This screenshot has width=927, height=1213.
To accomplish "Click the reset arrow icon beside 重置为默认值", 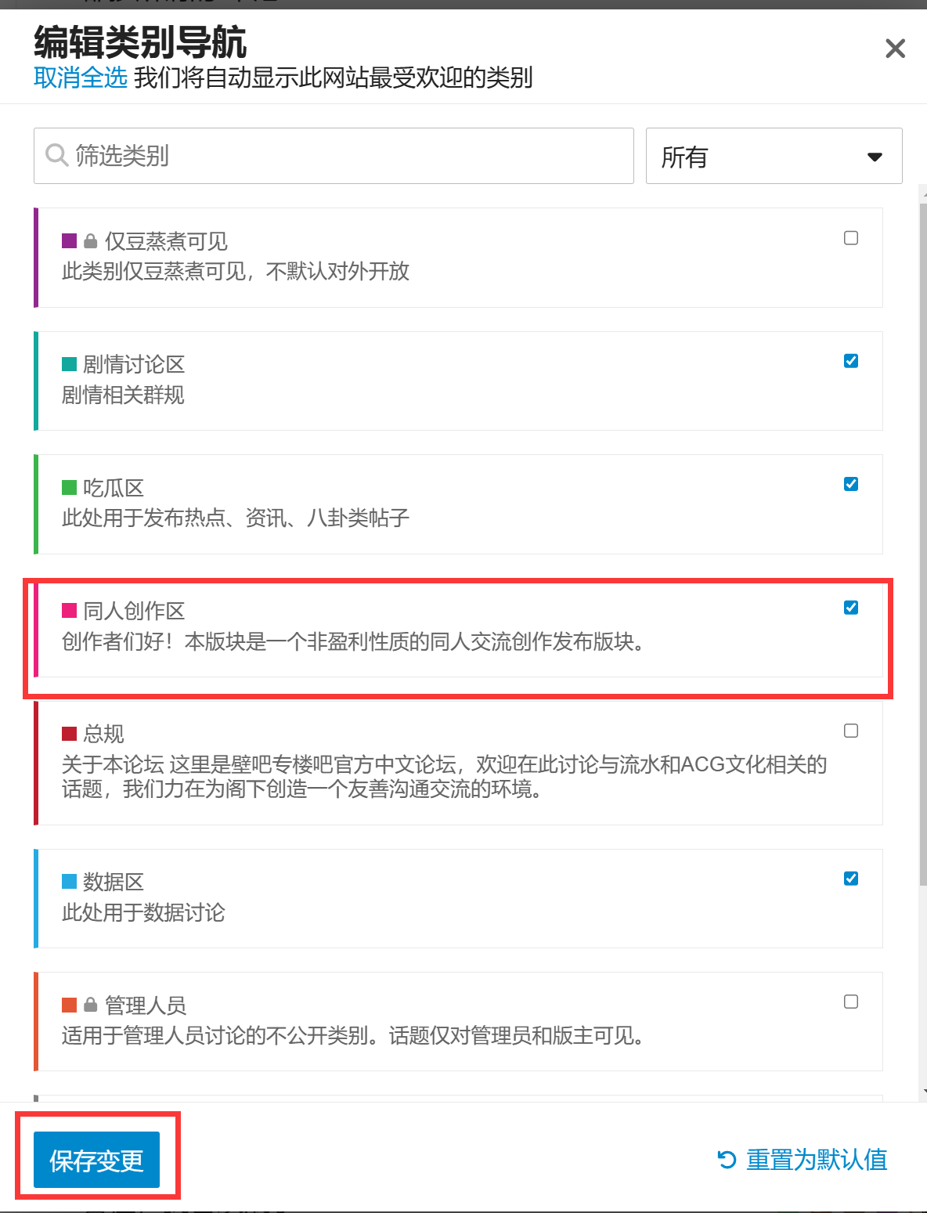I will 727,1160.
